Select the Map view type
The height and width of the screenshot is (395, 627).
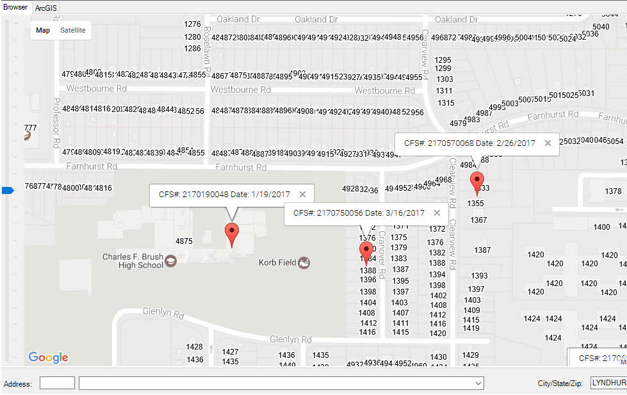pyautogui.click(x=43, y=30)
